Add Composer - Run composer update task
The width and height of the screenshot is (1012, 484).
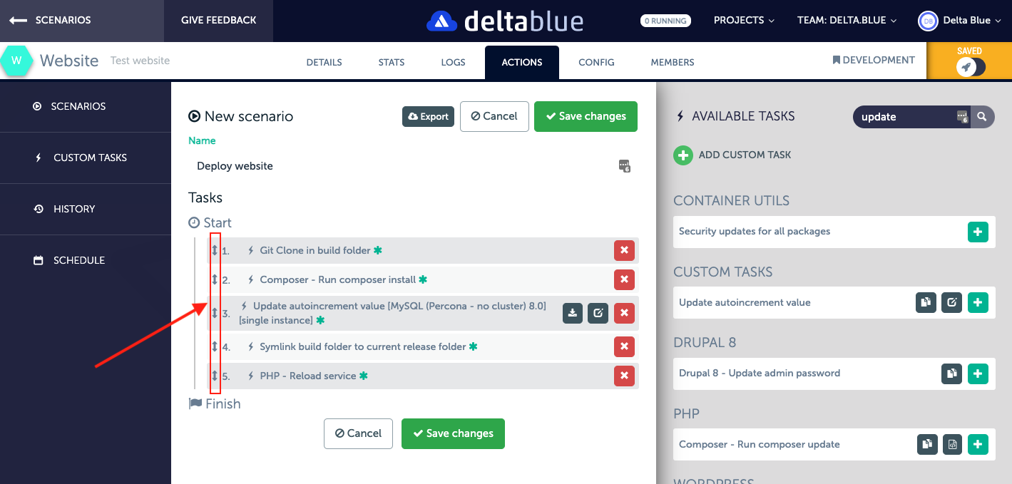click(978, 444)
